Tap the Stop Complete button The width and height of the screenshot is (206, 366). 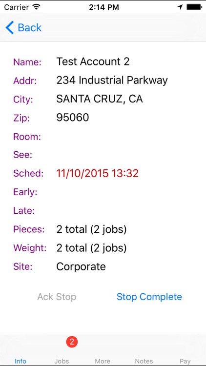149,297
